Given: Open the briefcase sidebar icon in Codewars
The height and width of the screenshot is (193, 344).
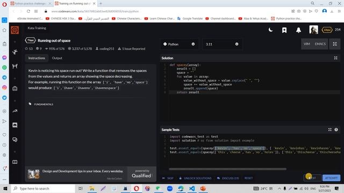Looking at the screenshot, I should pyautogui.click(x=15, y=88).
